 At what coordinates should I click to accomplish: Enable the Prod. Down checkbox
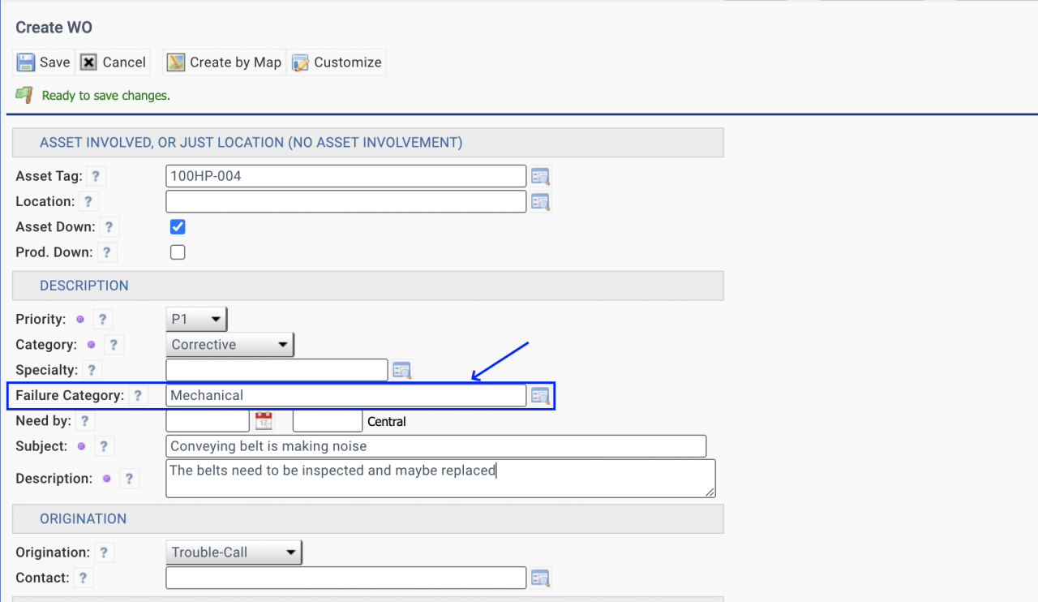coord(178,252)
